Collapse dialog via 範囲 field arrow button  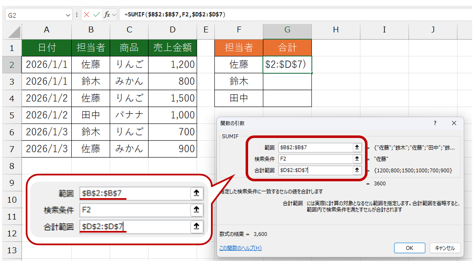pos(357,147)
